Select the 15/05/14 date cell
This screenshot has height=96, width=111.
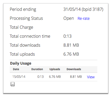tap(19, 77)
